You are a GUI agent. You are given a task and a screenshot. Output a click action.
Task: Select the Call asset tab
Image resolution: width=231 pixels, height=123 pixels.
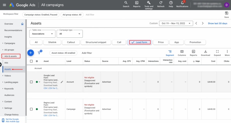119,42
